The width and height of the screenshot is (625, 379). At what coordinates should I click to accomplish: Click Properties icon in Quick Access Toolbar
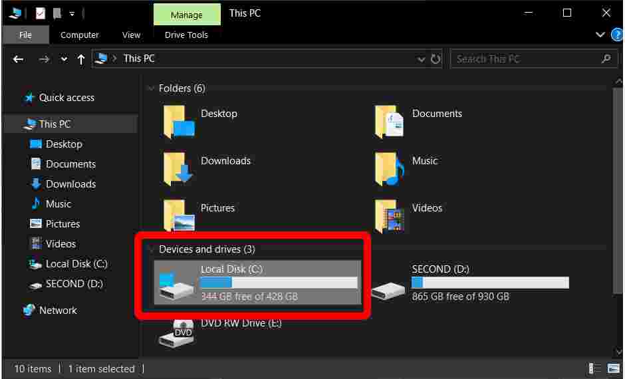click(41, 13)
